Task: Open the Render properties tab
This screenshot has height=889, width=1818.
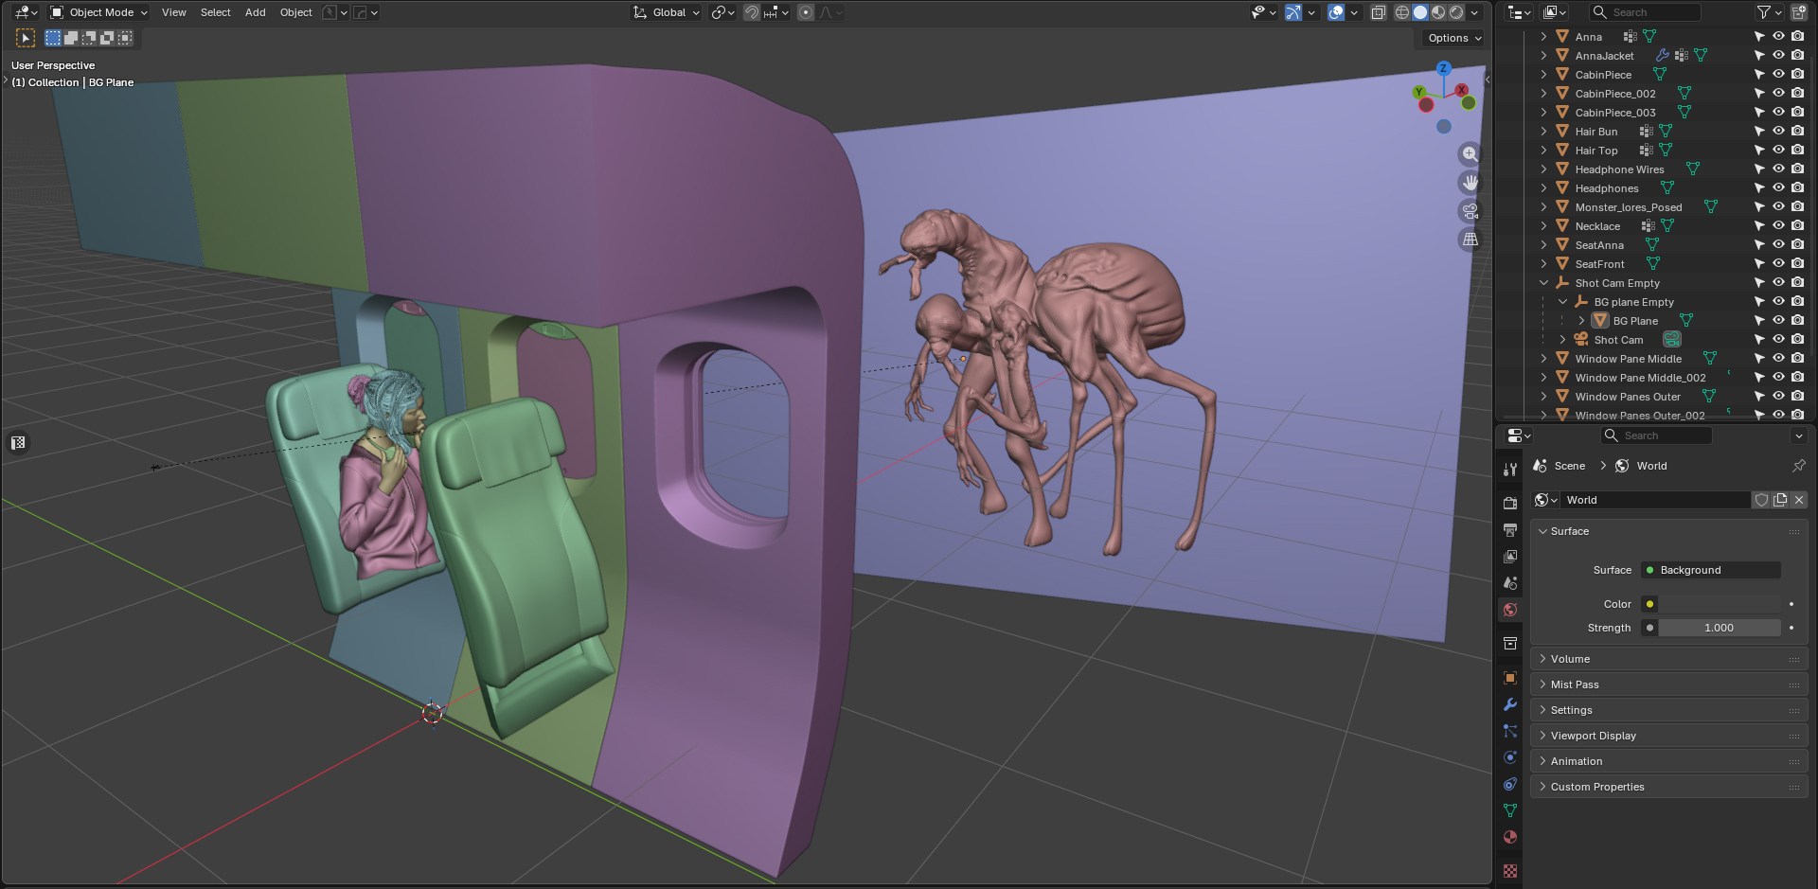Action: click(1510, 503)
